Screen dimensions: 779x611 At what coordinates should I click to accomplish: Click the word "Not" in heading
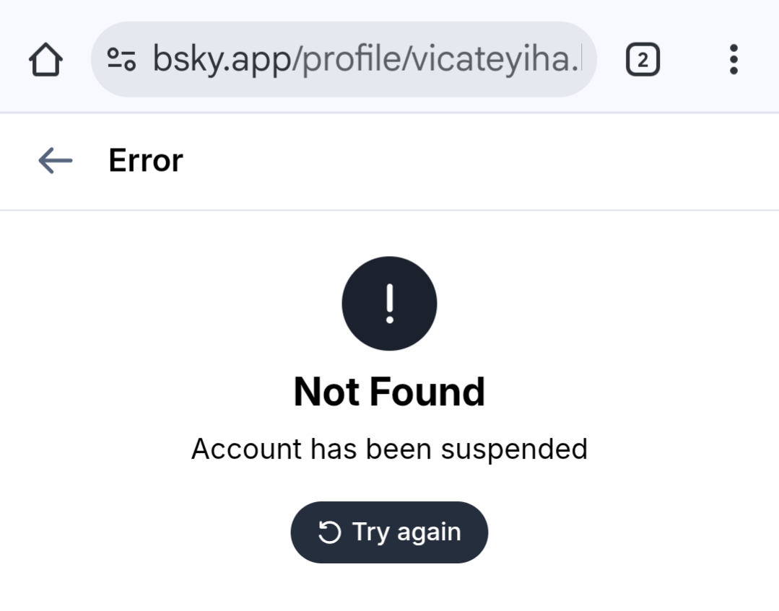[x=326, y=392]
